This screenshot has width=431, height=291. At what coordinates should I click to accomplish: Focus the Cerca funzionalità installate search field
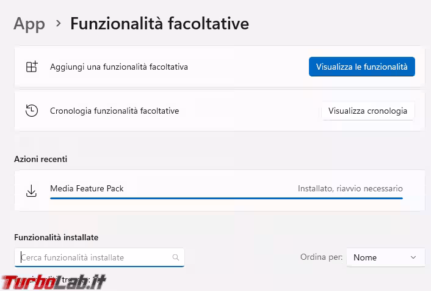click(95, 257)
